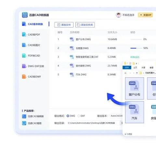
Task: Click the item count in Explorer status bar
Action: pyautogui.click(x=128, y=134)
